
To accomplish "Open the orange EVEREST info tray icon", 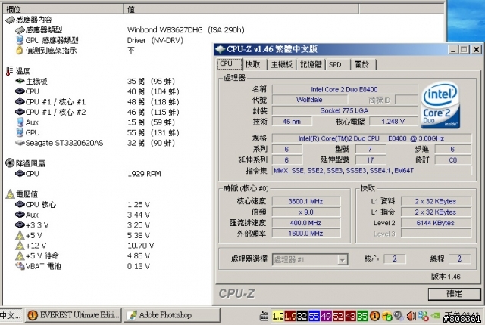I will point(374,316).
